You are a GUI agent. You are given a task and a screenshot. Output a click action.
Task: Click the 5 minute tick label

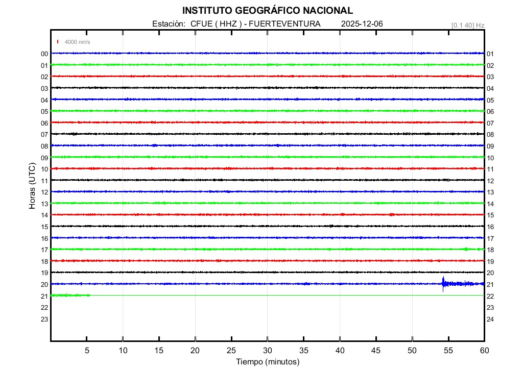87,350
